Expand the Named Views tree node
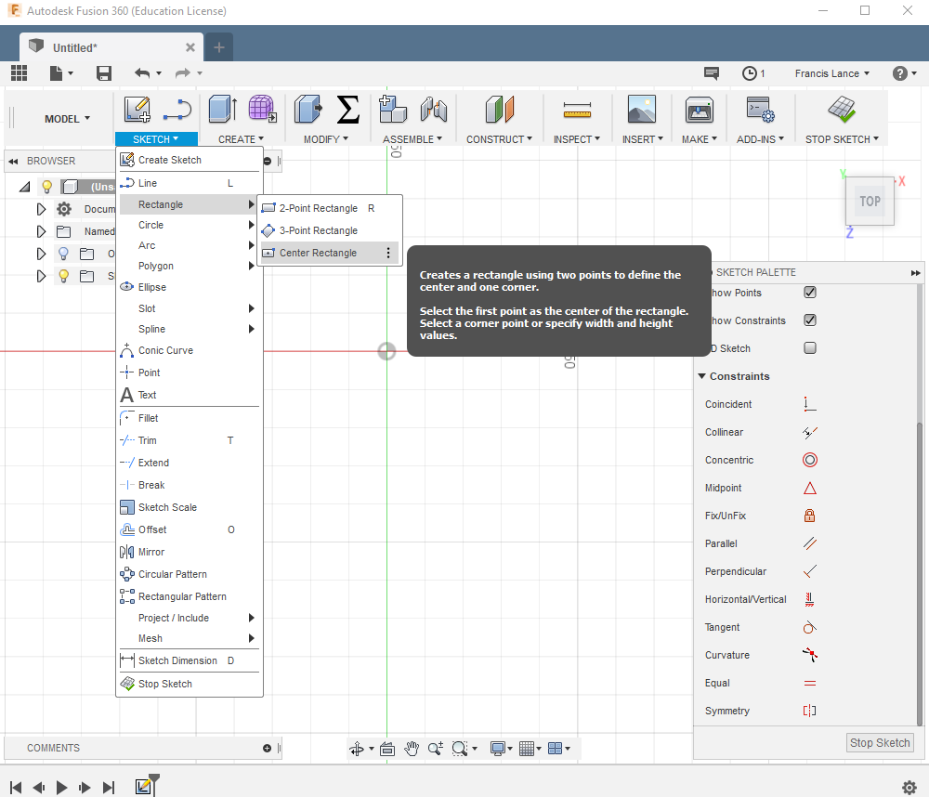929x797 pixels. tap(41, 231)
